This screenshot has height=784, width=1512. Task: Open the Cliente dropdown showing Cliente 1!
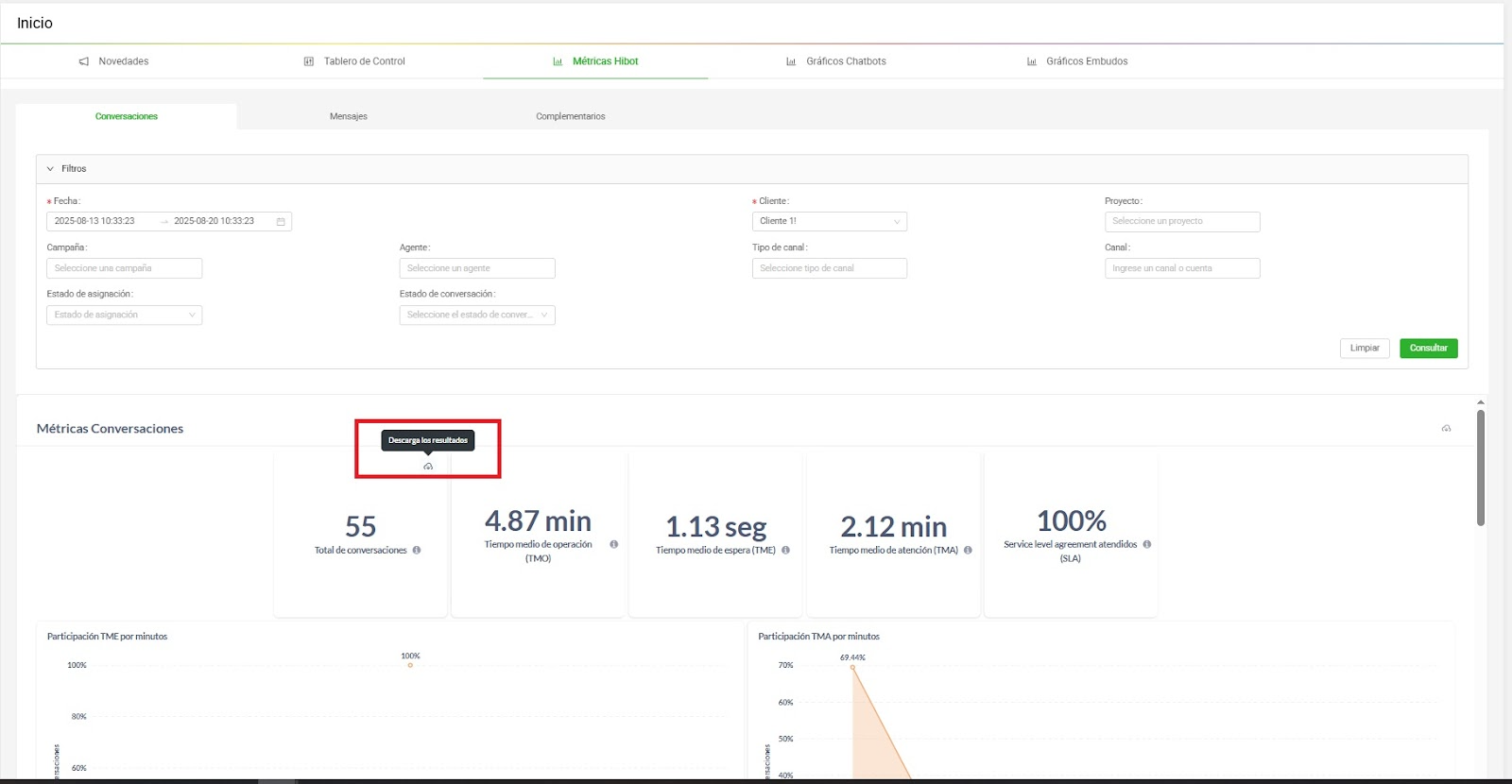830,221
